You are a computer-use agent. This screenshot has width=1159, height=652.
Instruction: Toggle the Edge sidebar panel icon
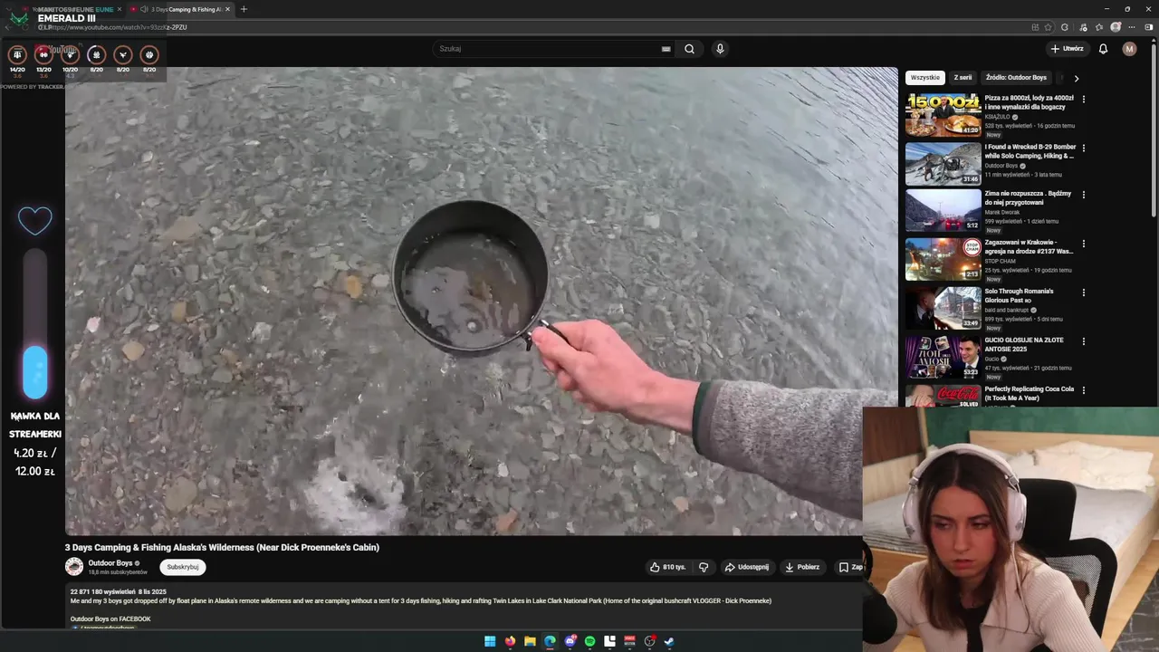pos(1149,27)
